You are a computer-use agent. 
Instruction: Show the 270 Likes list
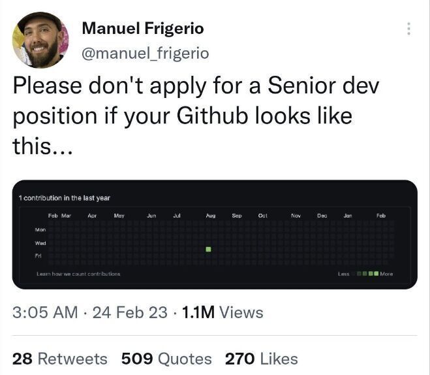click(261, 359)
